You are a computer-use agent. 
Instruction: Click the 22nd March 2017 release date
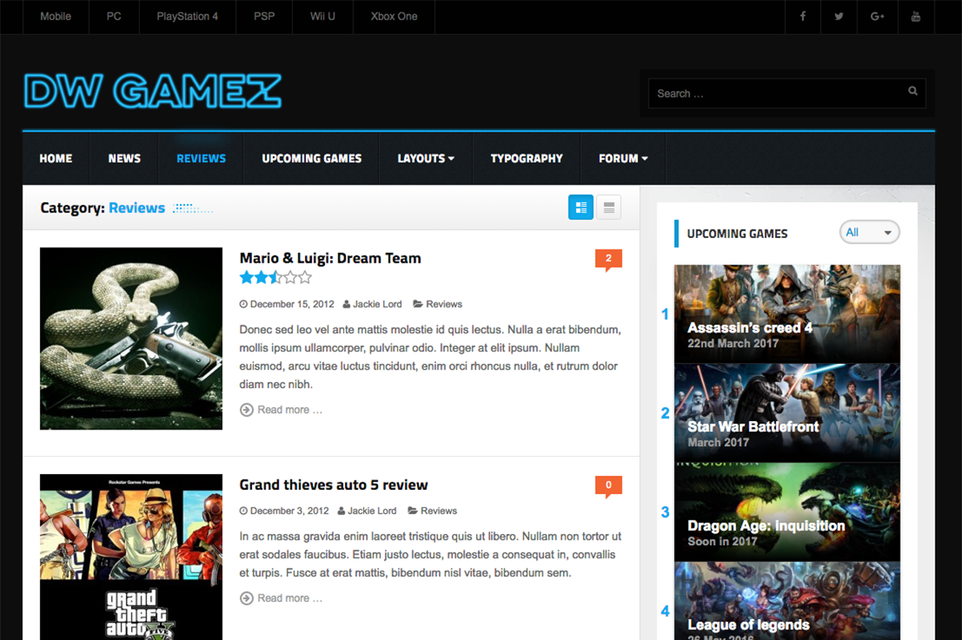point(732,343)
